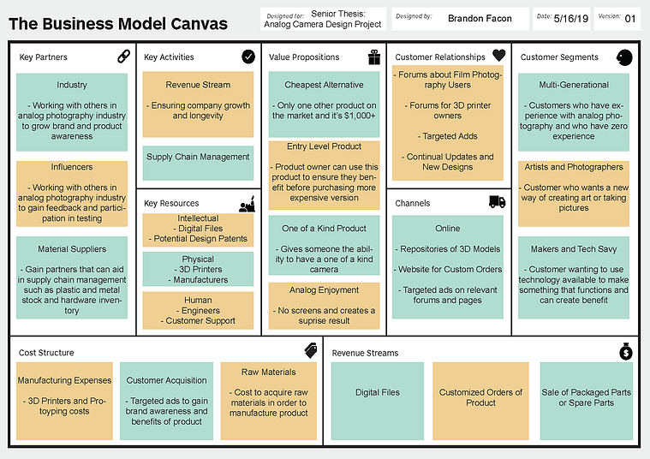Screen dimensions: 650x459
Task: Click the Continual Updates and New Designs line
Action: tap(448, 162)
